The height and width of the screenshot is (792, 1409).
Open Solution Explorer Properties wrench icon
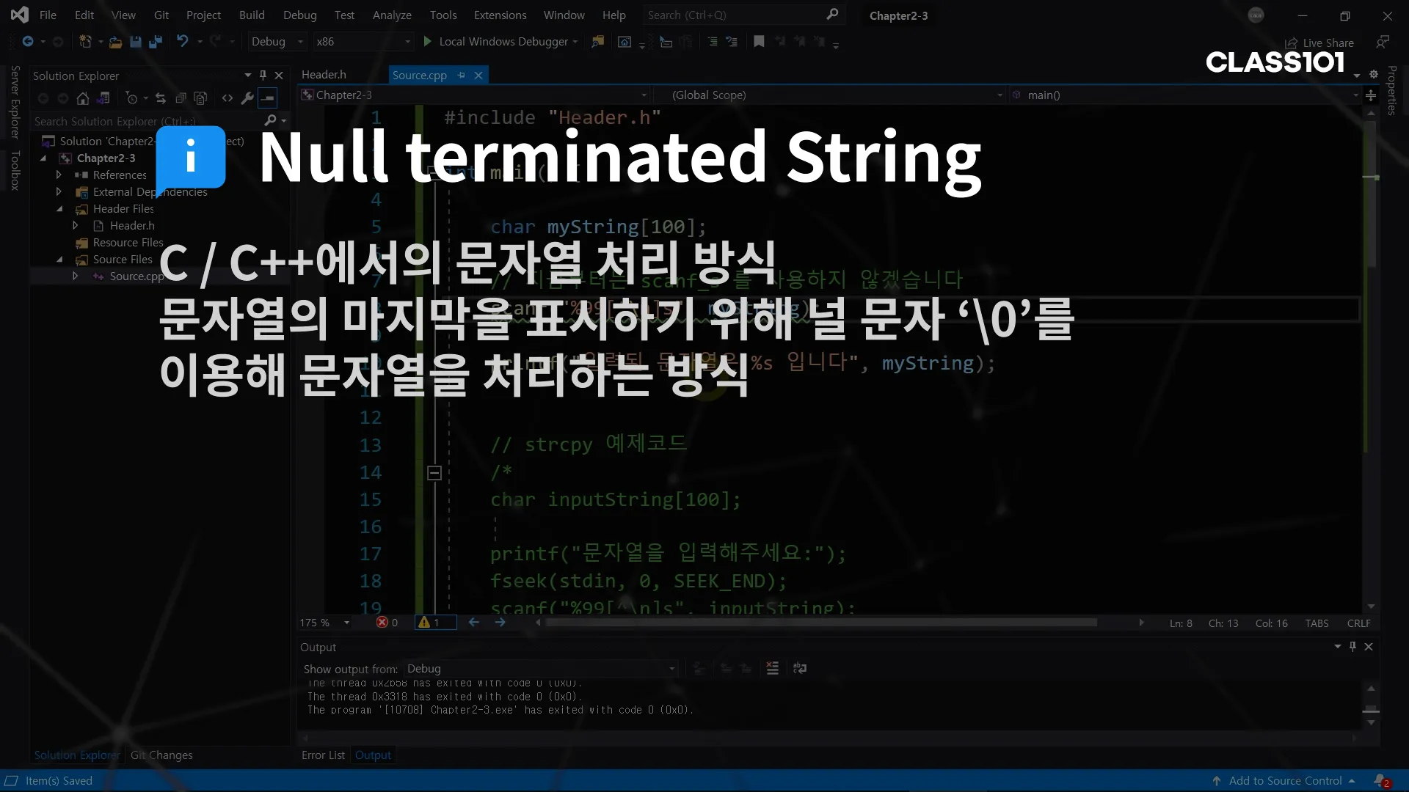(x=247, y=98)
